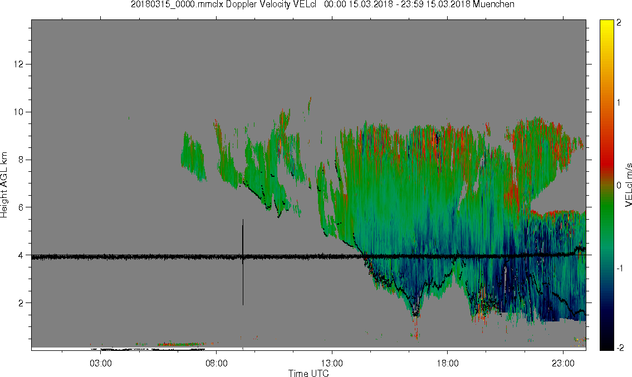The width and height of the screenshot is (632, 377).
Task: Click the colorbar value 0
Action: (619, 186)
